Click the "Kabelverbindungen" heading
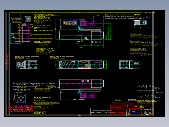 pos(136,34)
